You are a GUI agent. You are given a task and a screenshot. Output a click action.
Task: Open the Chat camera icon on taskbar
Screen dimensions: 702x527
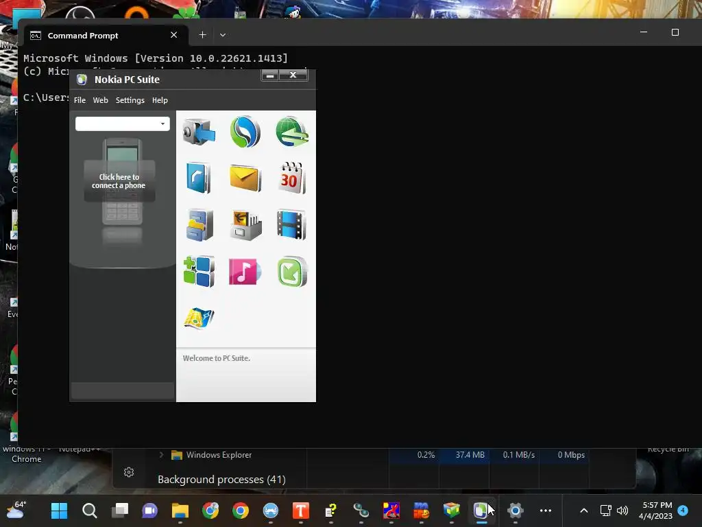[149, 511]
